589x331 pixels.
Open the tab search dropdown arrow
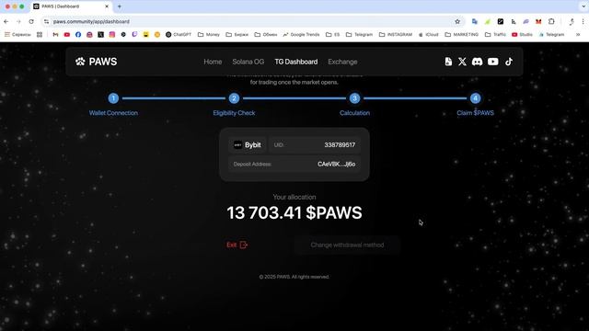coord(583,6)
